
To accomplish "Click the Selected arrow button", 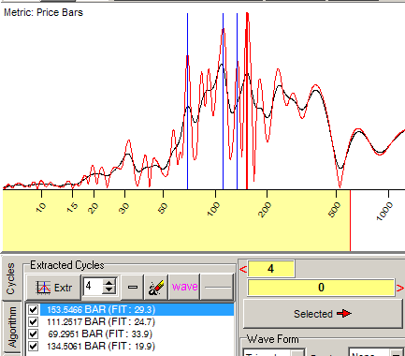I will pyautogui.click(x=323, y=314).
